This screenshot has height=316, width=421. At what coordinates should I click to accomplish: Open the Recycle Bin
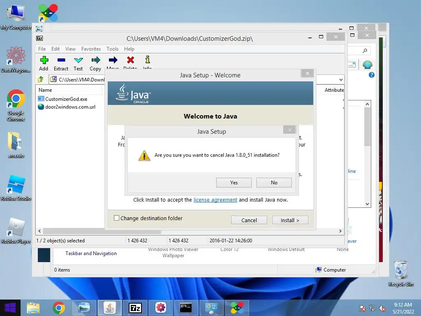[x=400, y=273]
